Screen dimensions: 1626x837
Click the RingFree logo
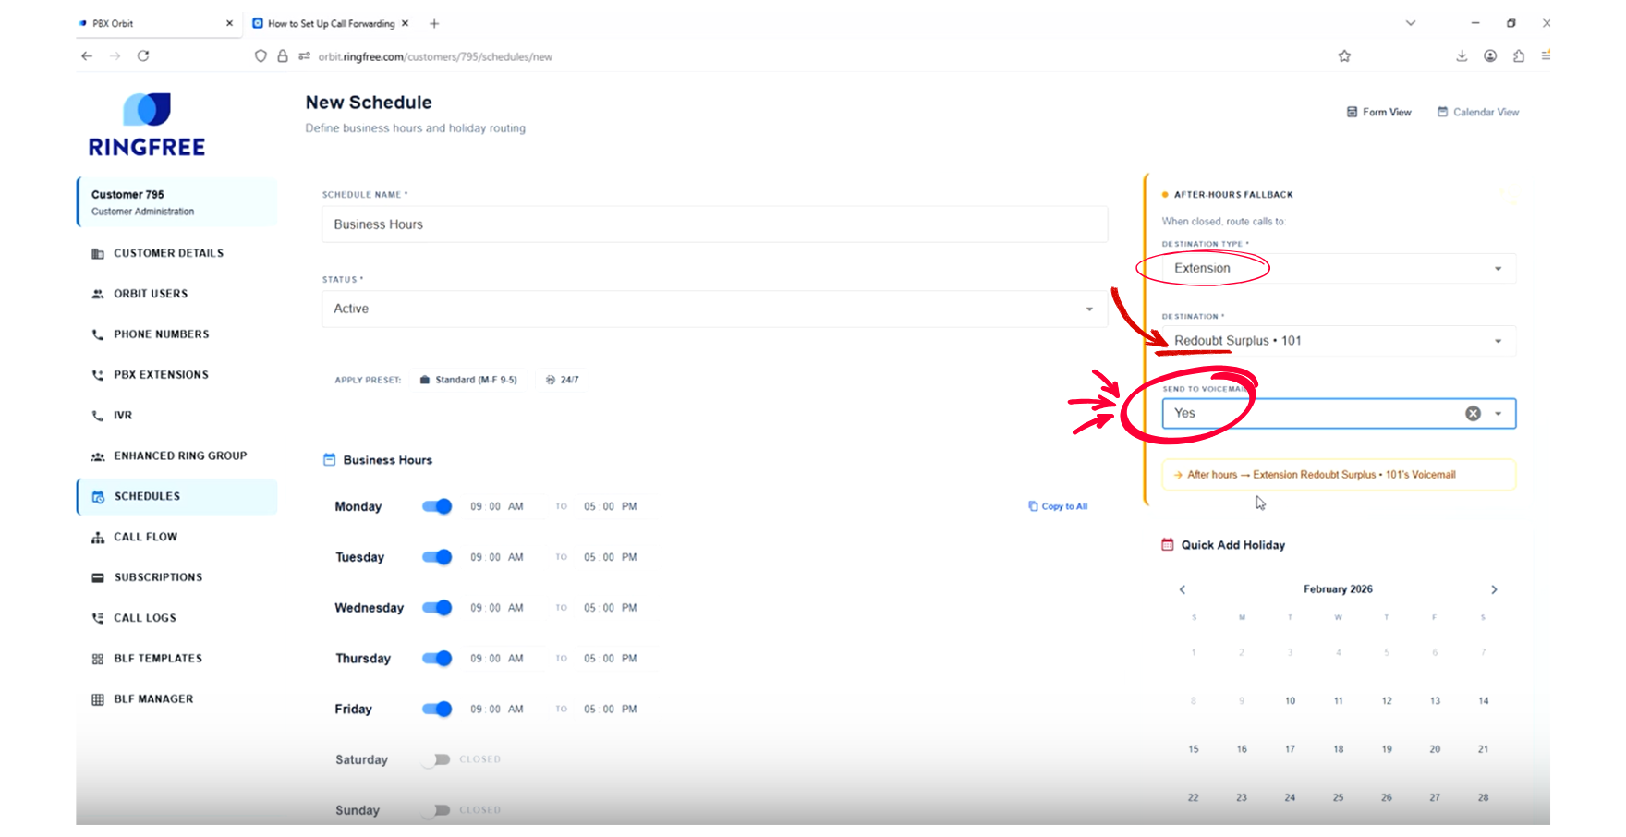[x=147, y=125]
